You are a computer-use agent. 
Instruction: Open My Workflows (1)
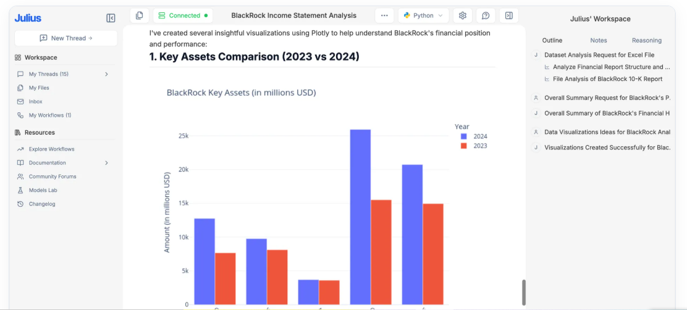click(50, 115)
